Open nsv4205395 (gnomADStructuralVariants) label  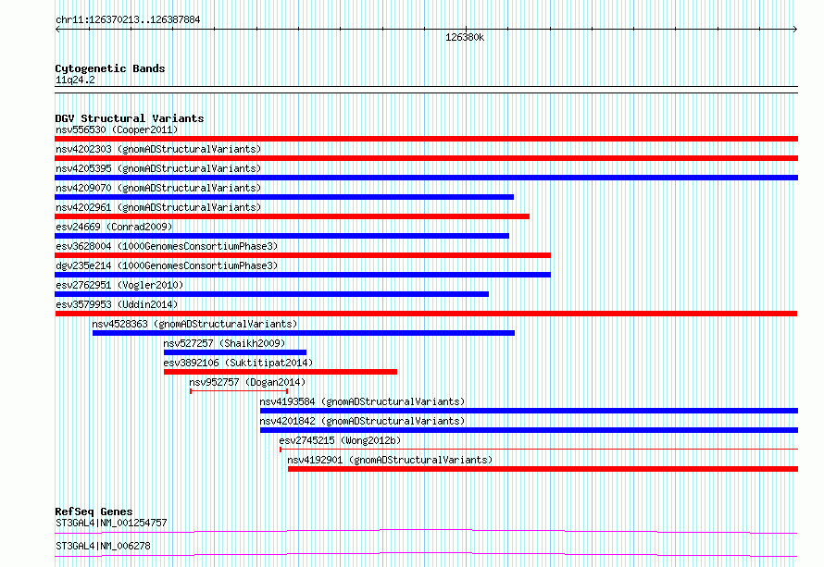pos(158,168)
